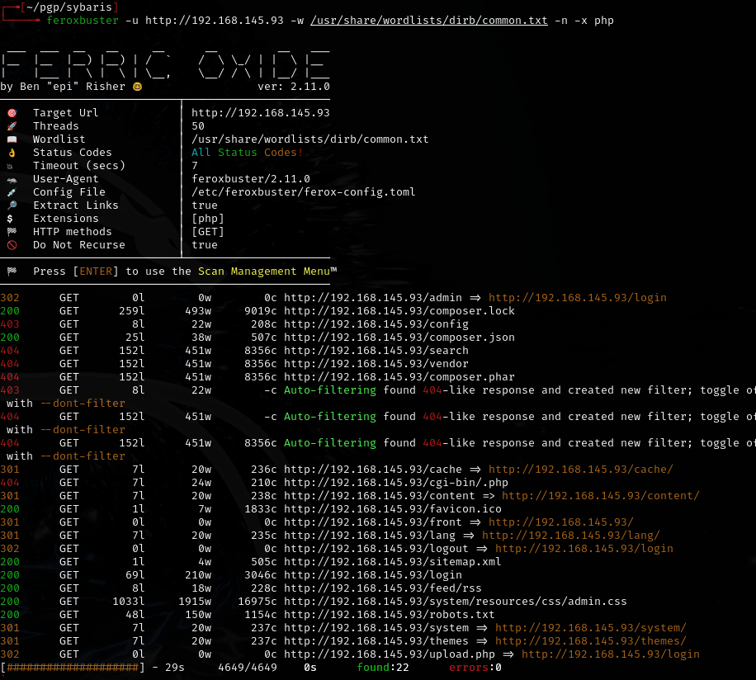Click the orange themes/ redirect URL

pyautogui.click(x=590, y=641)
